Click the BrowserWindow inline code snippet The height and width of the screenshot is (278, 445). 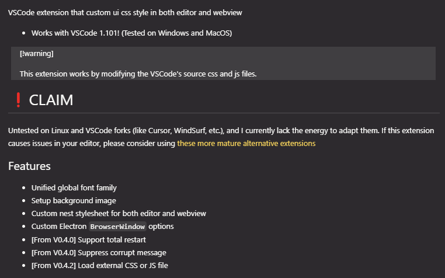(x=117, y=227)
